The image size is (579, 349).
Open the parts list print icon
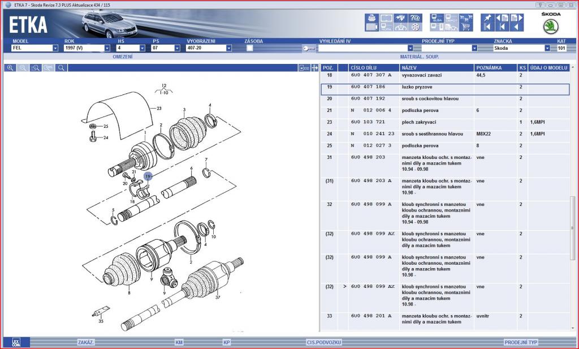[x=372, y=27]
